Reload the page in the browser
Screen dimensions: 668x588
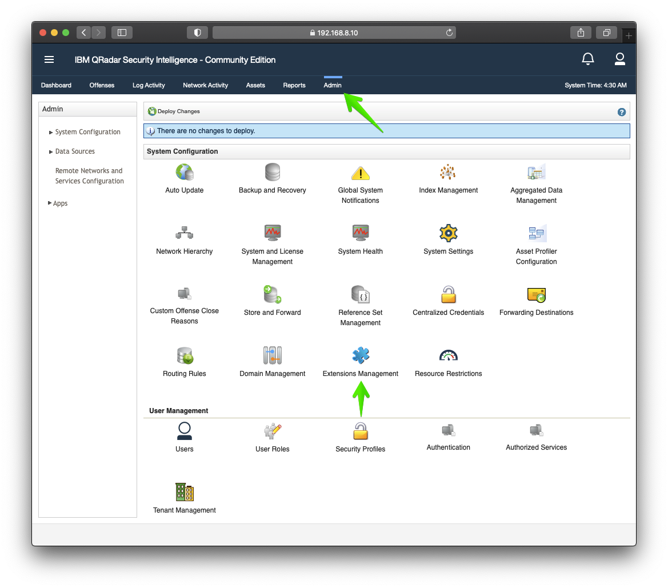pos(449,33)
